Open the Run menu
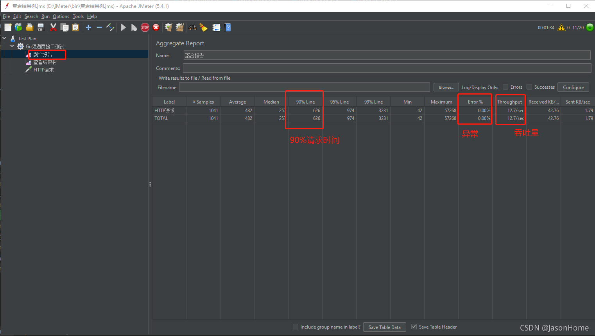Image resolution: width=595 pixels, height=336 pixels. [45, 16]
